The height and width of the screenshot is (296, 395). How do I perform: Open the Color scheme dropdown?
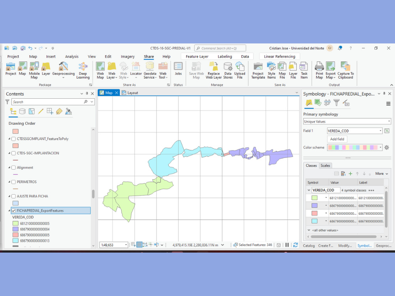point(355,148)
